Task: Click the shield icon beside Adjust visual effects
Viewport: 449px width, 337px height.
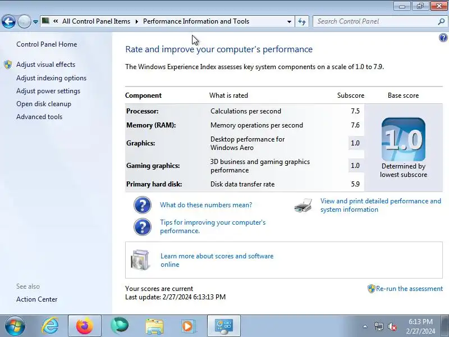Action: pos(8,65)
